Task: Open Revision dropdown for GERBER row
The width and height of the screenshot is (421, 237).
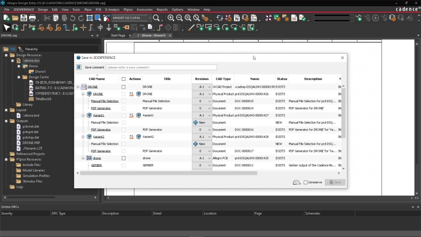Action: (202, 165)
